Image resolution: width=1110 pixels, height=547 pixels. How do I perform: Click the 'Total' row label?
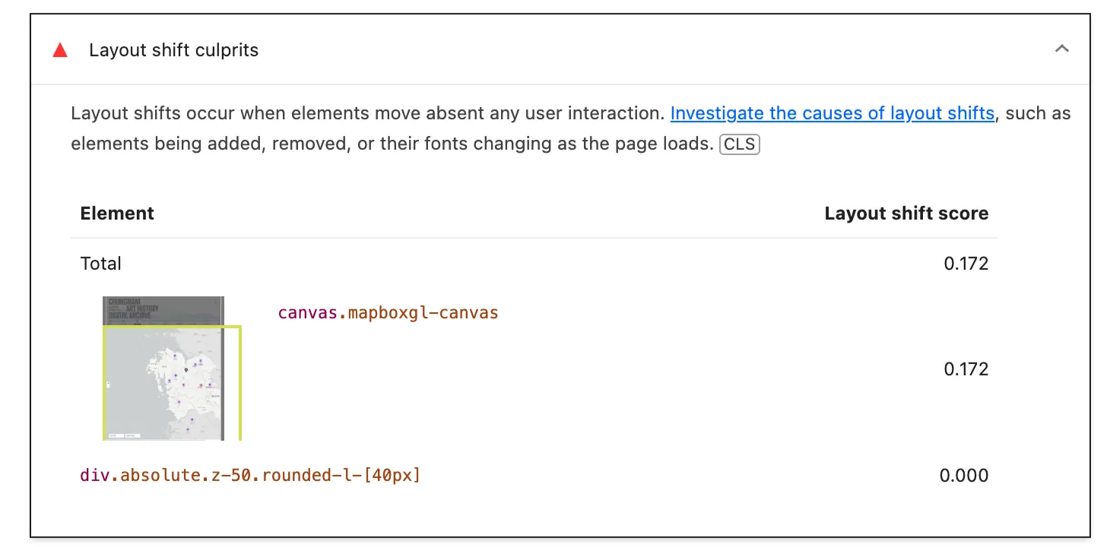(x=101, y=264)
